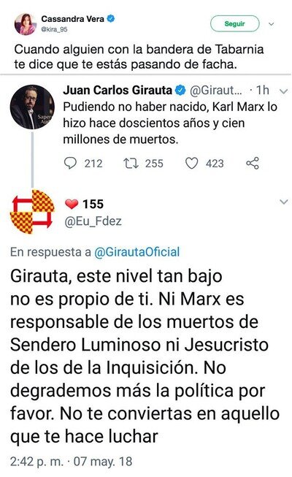This screenshot has width=292, height=477.
Task: Like the Girauta tweet with the heart icon
Action: pos(191,164)
